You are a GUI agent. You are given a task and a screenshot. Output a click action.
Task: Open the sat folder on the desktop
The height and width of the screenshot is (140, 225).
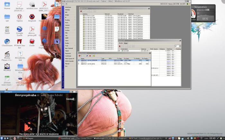[7, 18]
